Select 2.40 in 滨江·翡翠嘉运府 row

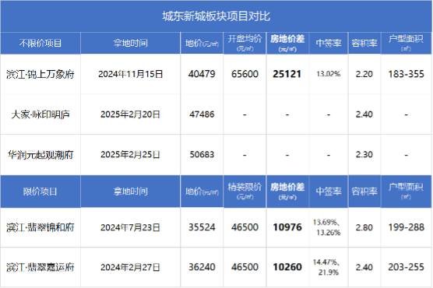coord(364,267)
